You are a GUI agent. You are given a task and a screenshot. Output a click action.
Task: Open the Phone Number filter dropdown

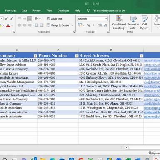click(77, 56)
